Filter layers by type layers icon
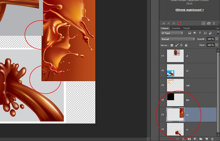Screen dimensions: 220x141 tap(200, 33)
